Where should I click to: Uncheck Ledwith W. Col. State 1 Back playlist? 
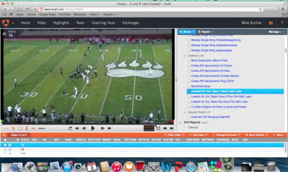pyautogui.click(x=189, y=91)
